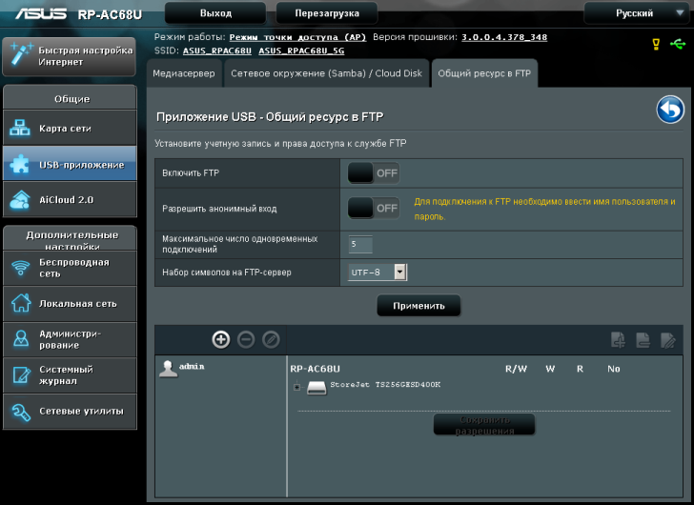This screenshot has height=505, width=694.
Task: Open FTP charset UTF-8 dropdown
Action: 378,272
